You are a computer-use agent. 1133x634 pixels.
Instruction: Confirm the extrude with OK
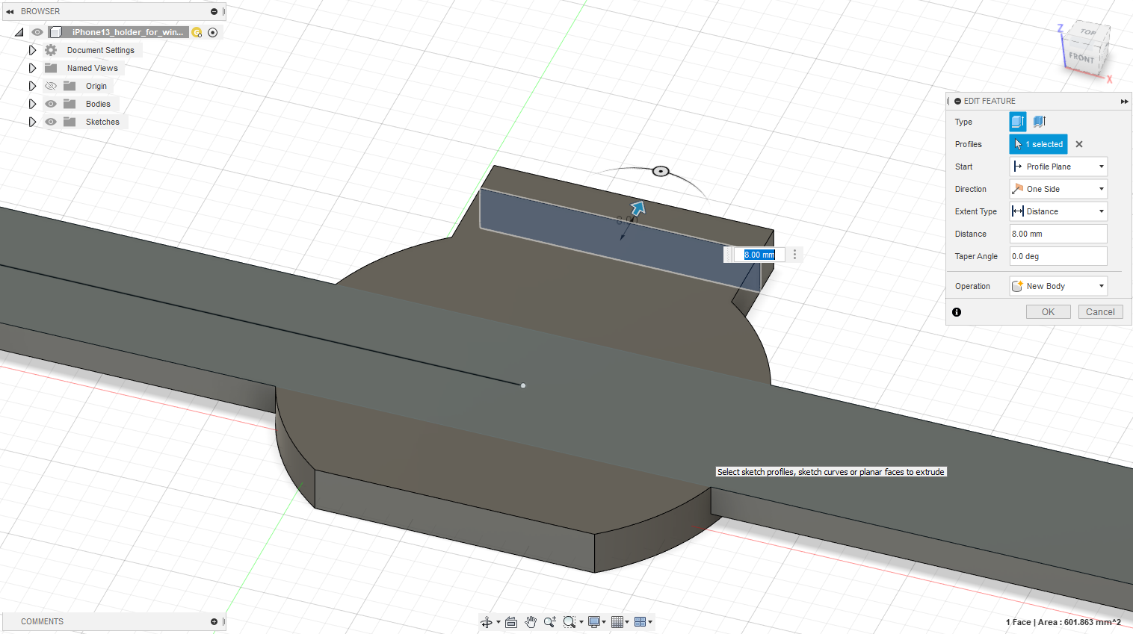click(x=1049, y=312)
